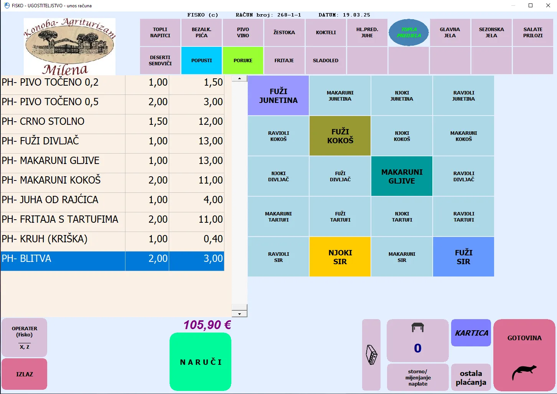Choose KARTICA card payment
Screen dimensions: 557x394
click(x=471, y=333)
